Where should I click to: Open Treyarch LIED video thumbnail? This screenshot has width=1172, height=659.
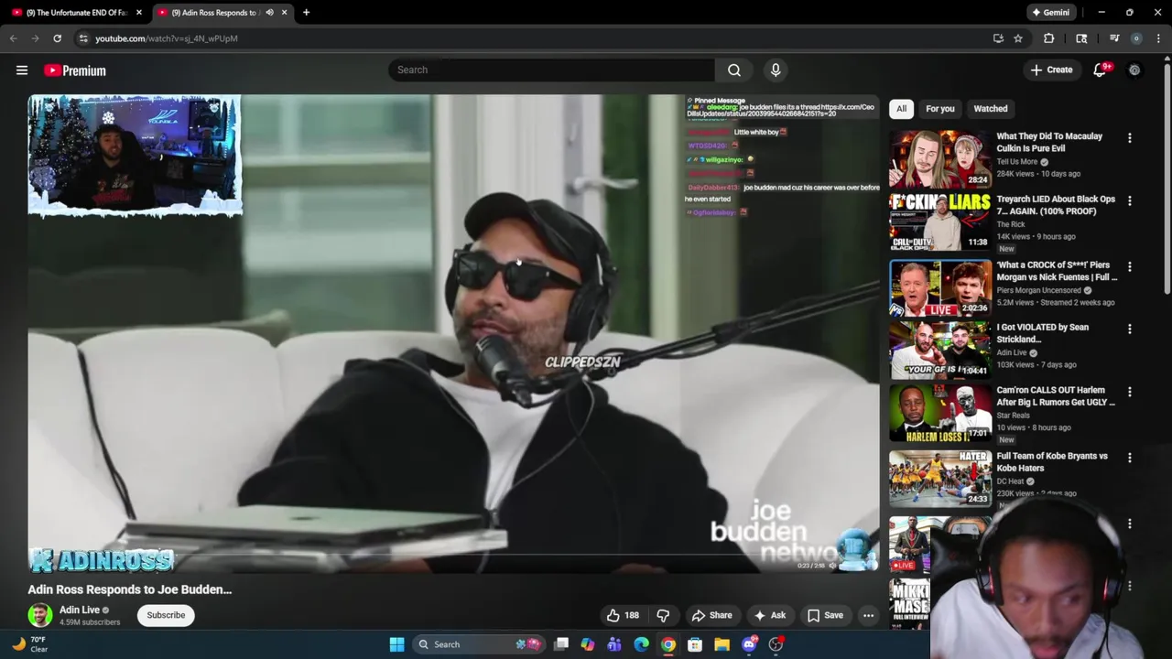coord(940,221)
